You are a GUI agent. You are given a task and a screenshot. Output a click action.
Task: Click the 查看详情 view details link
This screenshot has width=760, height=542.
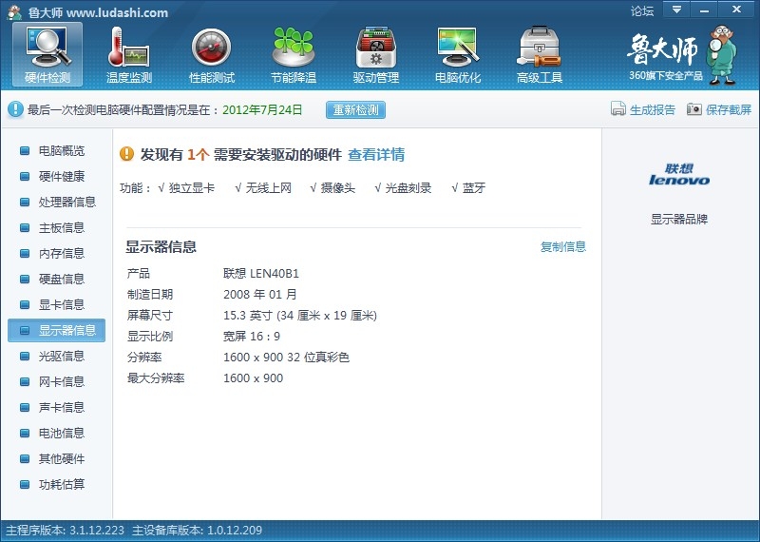tap(376, 155)
